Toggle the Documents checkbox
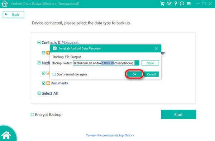 pyautogui.click(x=44, y=83)
